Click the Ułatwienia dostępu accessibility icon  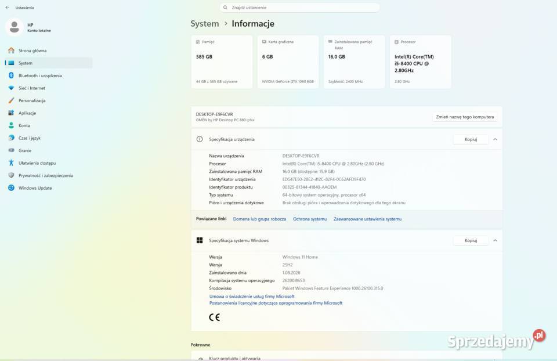(12, 163)
